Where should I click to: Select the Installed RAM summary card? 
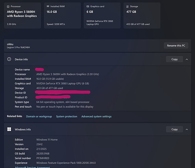point(62,15)
